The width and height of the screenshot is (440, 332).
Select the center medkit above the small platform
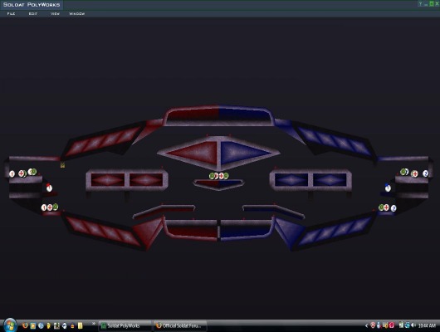coord(221,176)
